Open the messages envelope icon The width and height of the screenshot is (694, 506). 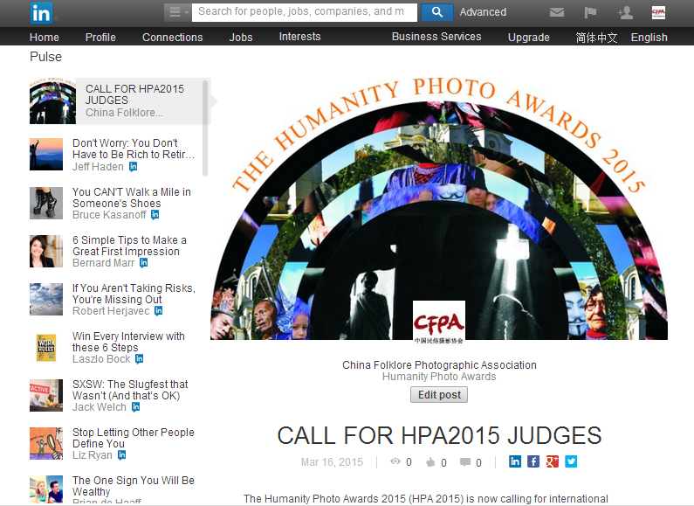[557, 12]
